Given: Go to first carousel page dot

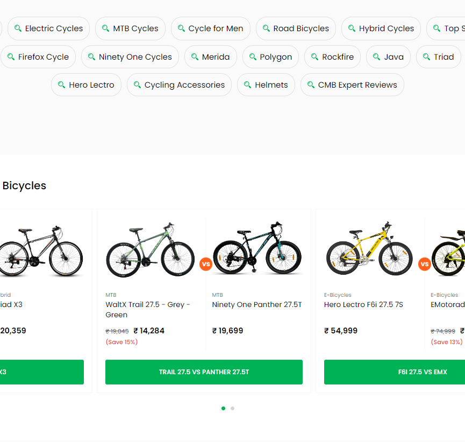Looking at the screenshot, I should [x=223, y=409].
